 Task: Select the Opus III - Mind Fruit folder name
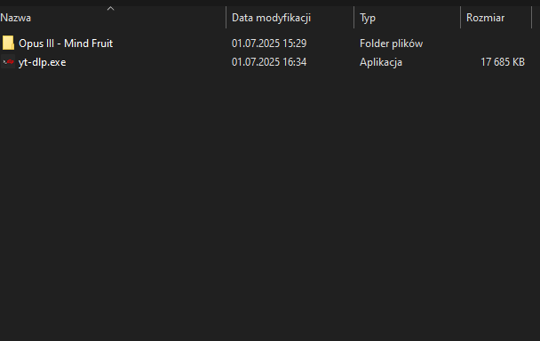point(66,44)
